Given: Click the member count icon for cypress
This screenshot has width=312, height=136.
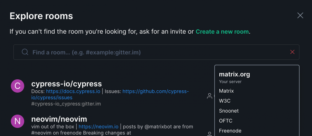Looking at the screenshot, I should tap(210, 96).
